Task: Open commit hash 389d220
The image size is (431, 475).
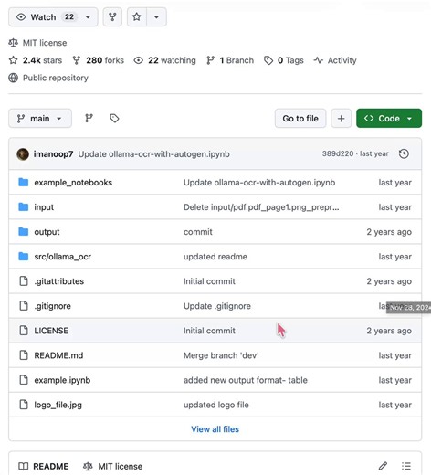Action: (x=338, y=153)
